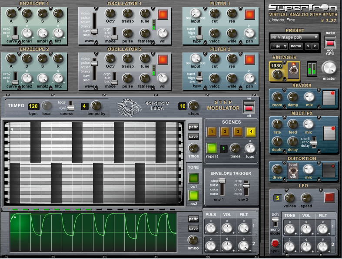Toggle Filter 1 red power button
This screenshot has width=342, height=259.
coord(250,15)
